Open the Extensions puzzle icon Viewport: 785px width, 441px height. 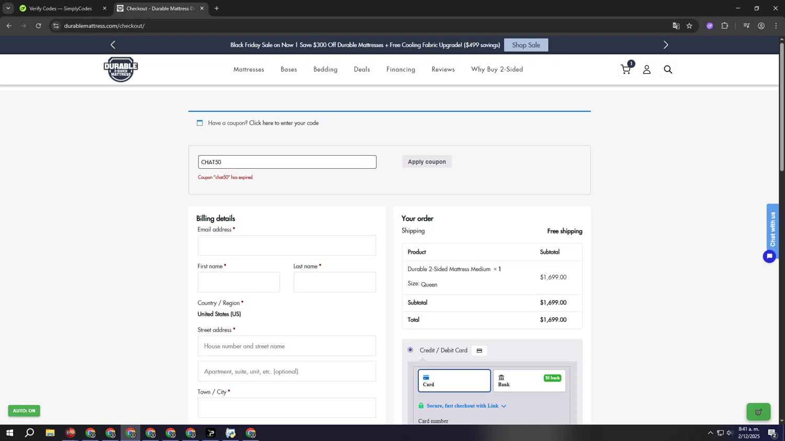pos(725,26)
